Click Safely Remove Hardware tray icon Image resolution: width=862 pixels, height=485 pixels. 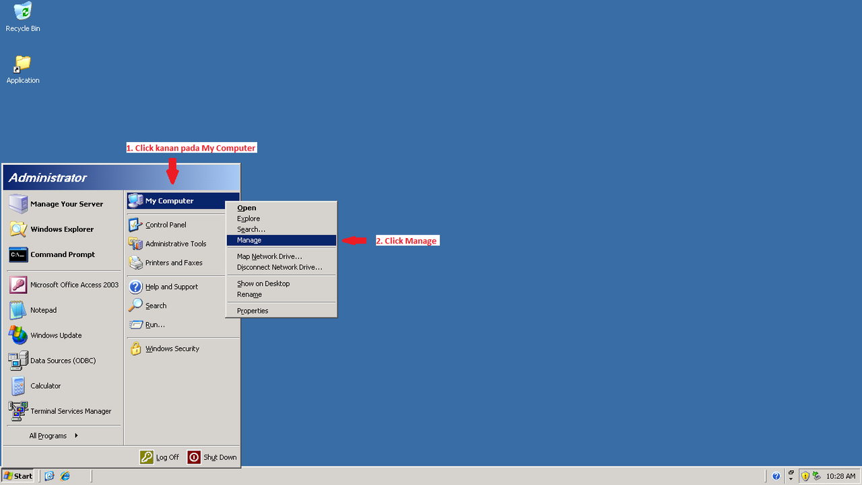817,476
